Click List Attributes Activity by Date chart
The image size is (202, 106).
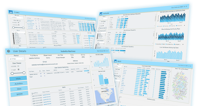pyautogui.click(x=169, y=55)
